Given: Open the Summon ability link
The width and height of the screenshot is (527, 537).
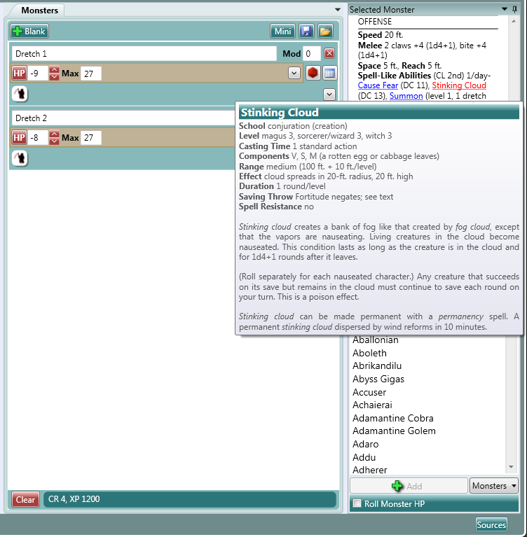Looking at the screenshot, I should click(406, 95).
